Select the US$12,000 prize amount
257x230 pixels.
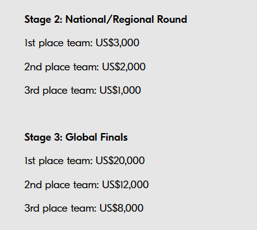(x=125, y=185)
